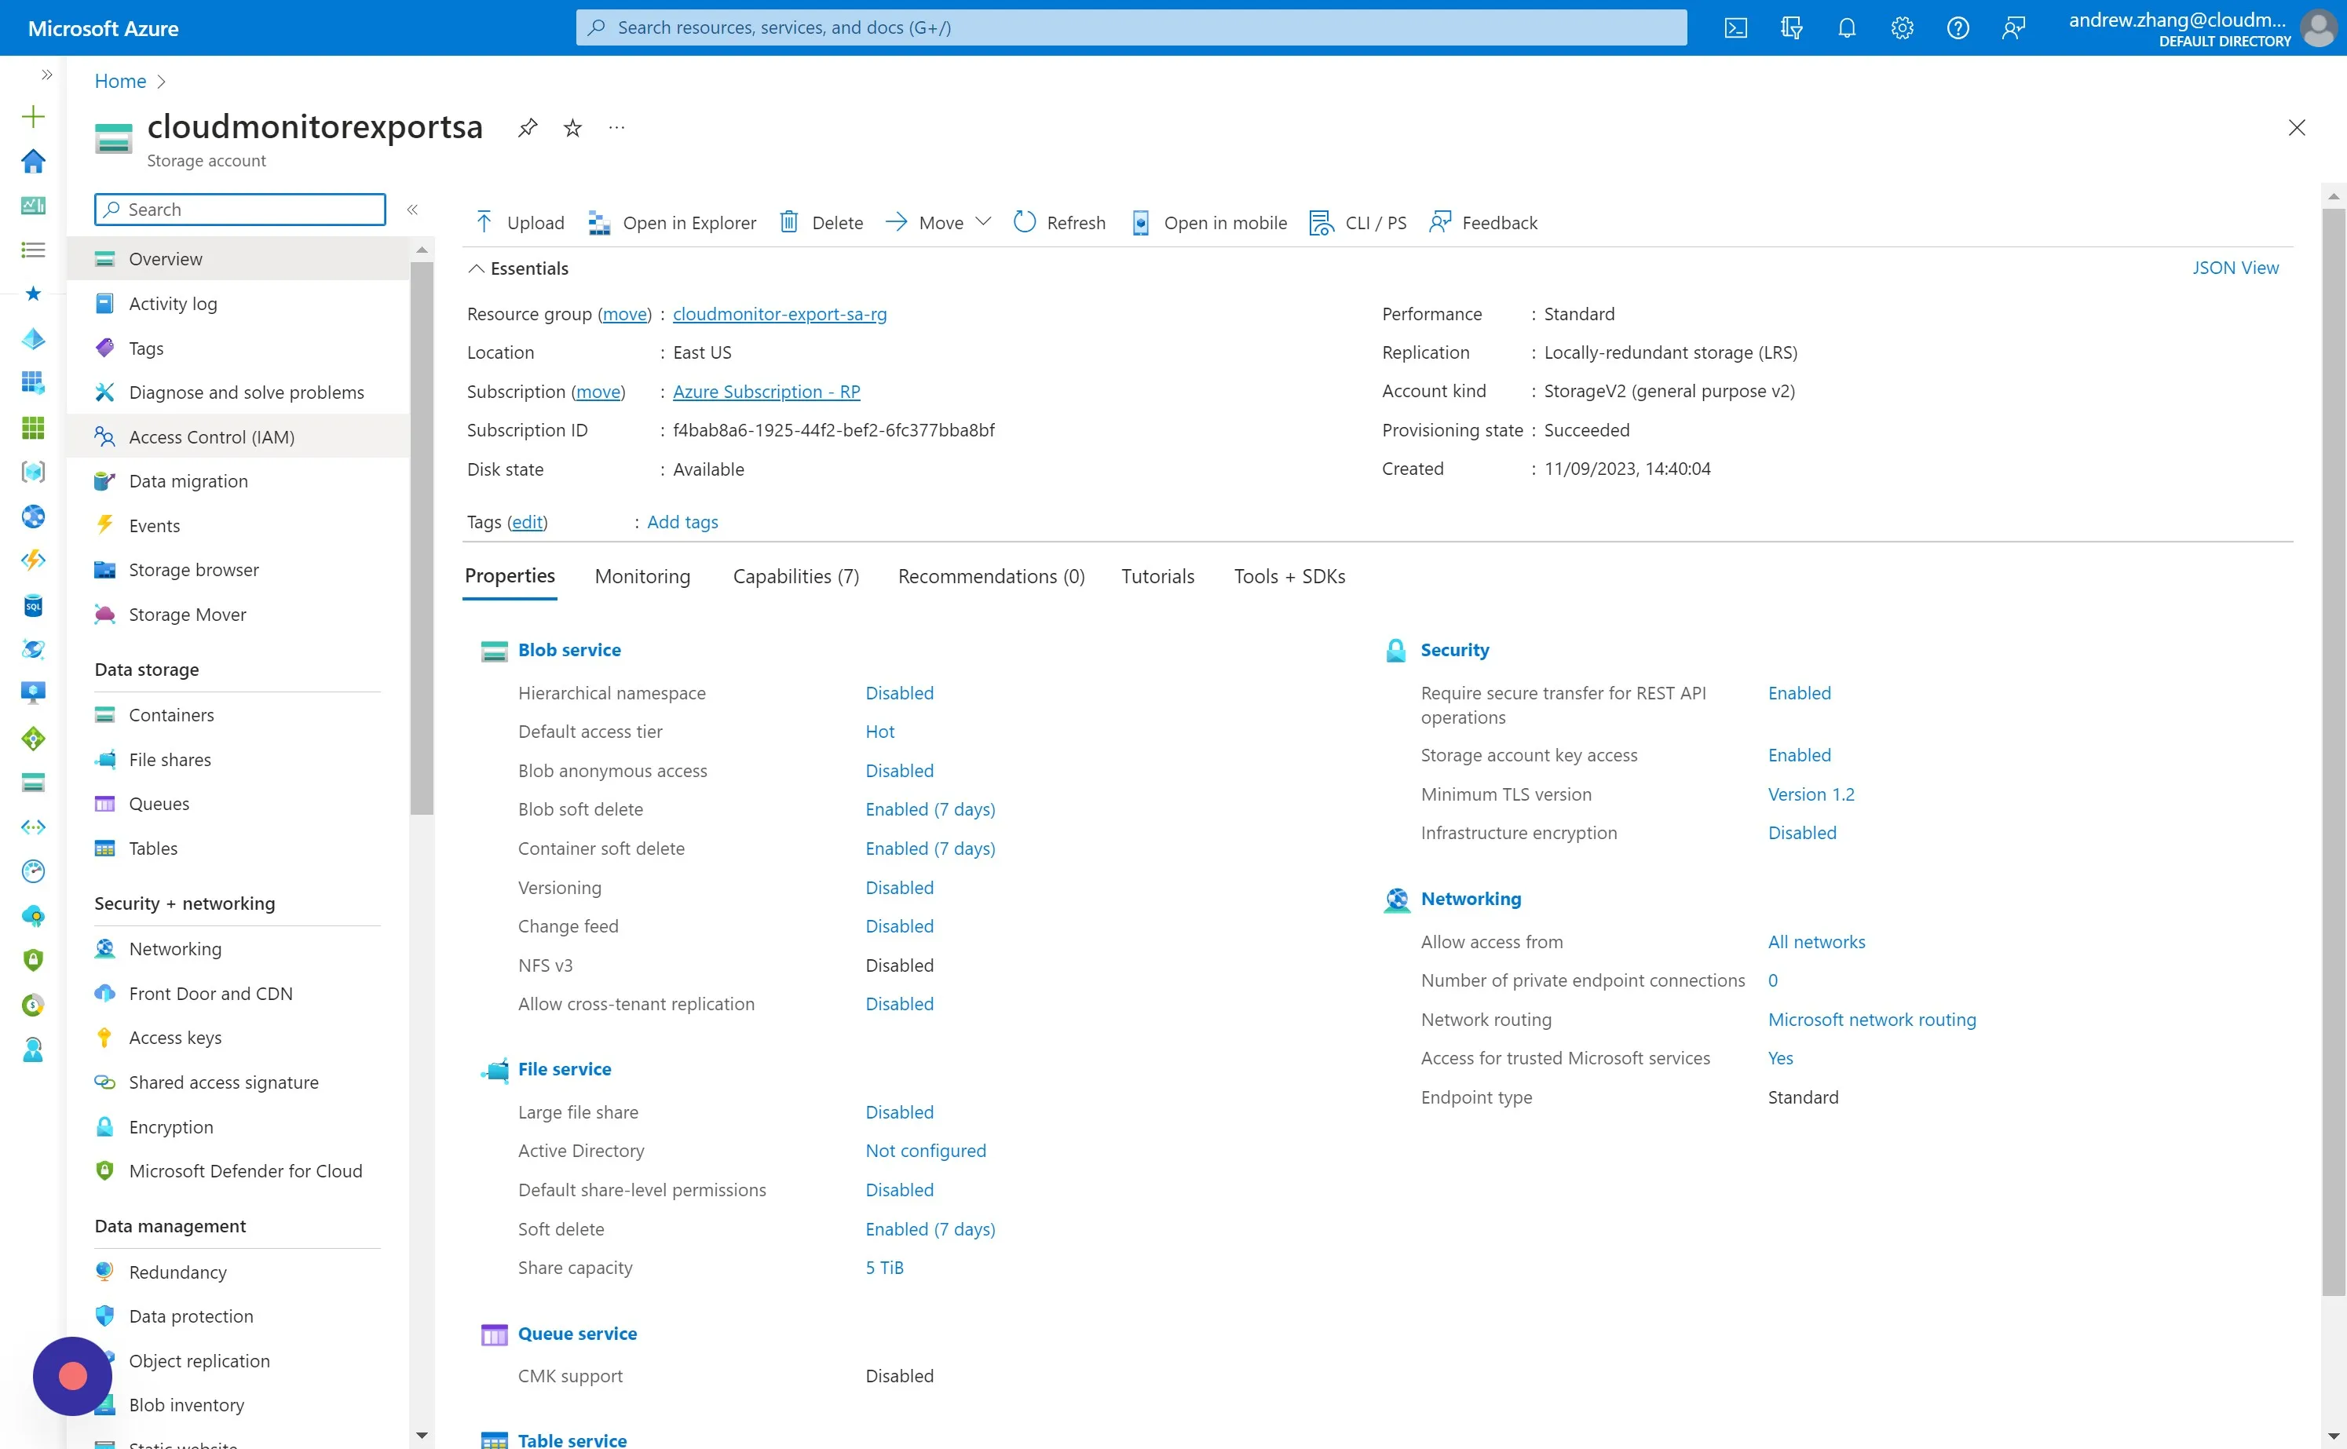
Task: Focus the resource menu Search field
Action: pyautogui.click(x=239, y=210)
